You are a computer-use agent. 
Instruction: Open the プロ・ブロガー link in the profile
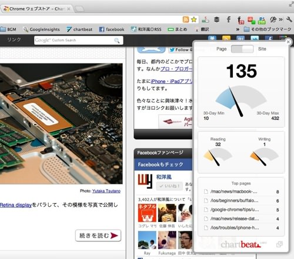(176, 69)
